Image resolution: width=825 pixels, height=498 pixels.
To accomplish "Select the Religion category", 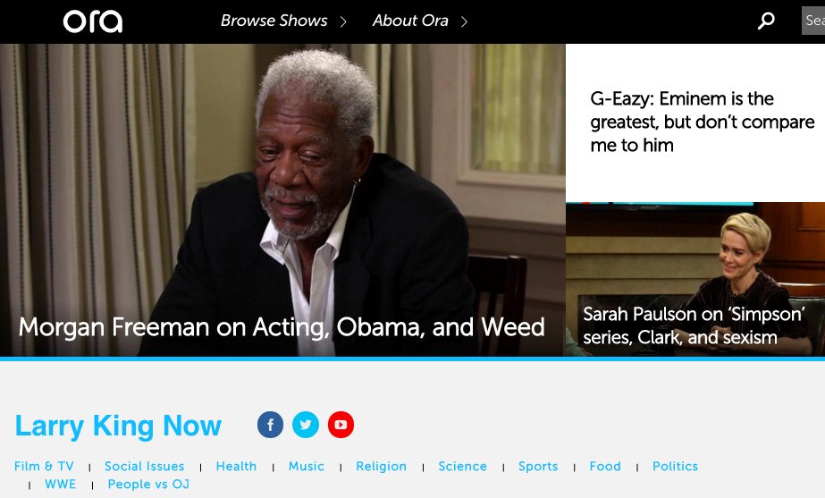I will click(382, 467).
